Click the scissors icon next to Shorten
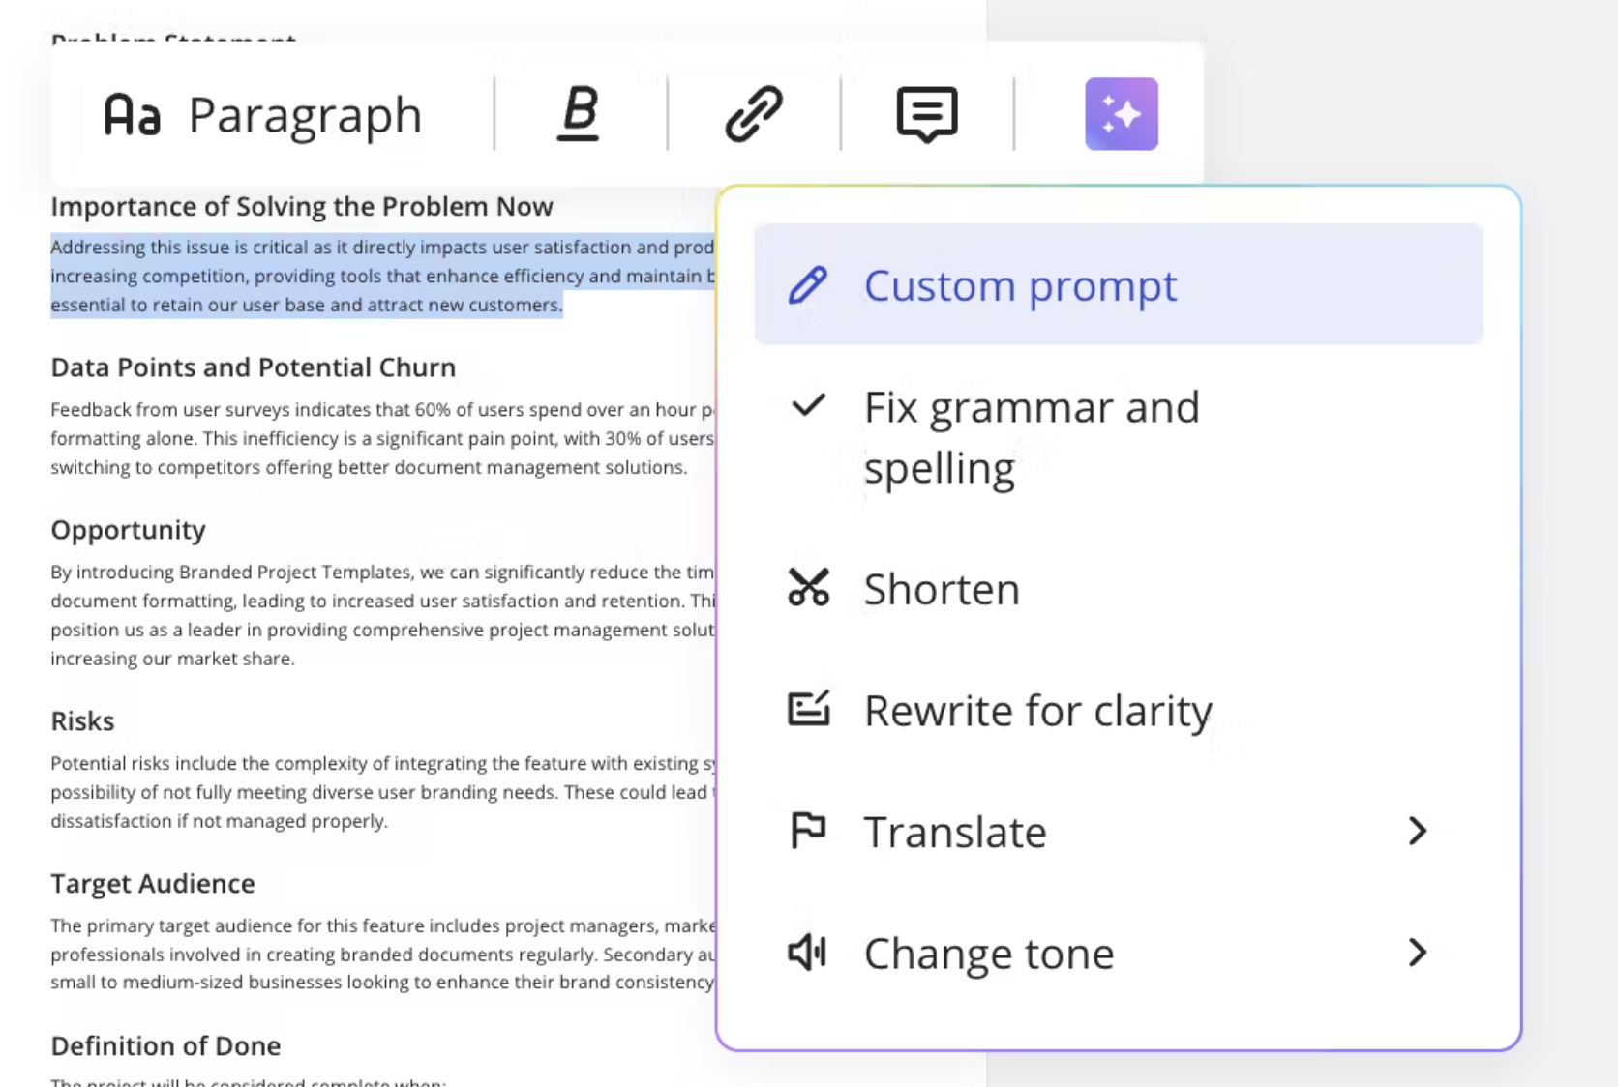1618x1087 pixels. click(808, 588)
